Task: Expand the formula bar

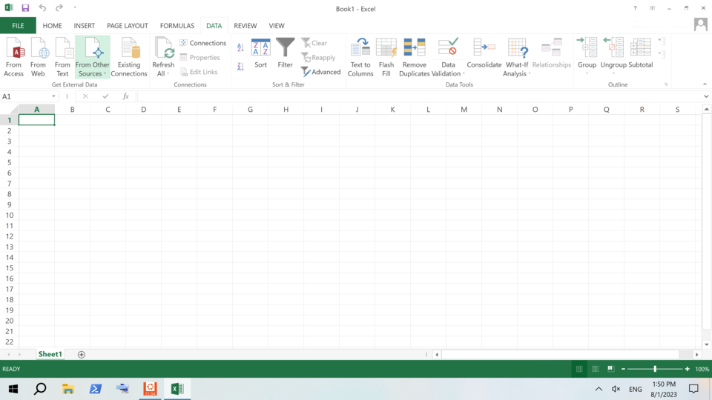Action: pyautogui.click(x=706, y=96)
